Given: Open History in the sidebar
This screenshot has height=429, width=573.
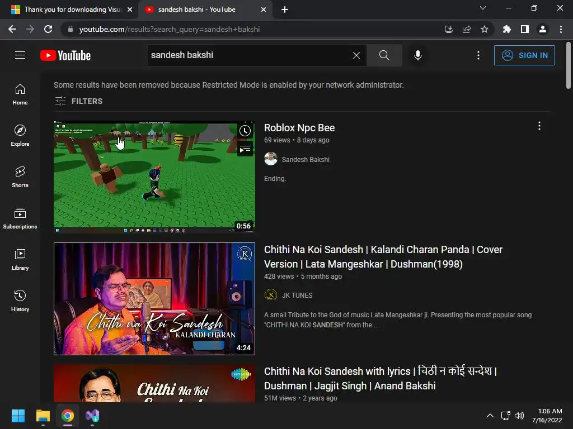Looking at the screenshot, I should pyautogui.click(x=20, y=301).
